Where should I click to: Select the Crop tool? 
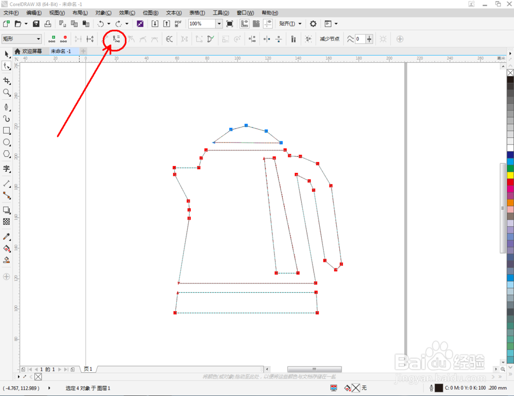7,81
